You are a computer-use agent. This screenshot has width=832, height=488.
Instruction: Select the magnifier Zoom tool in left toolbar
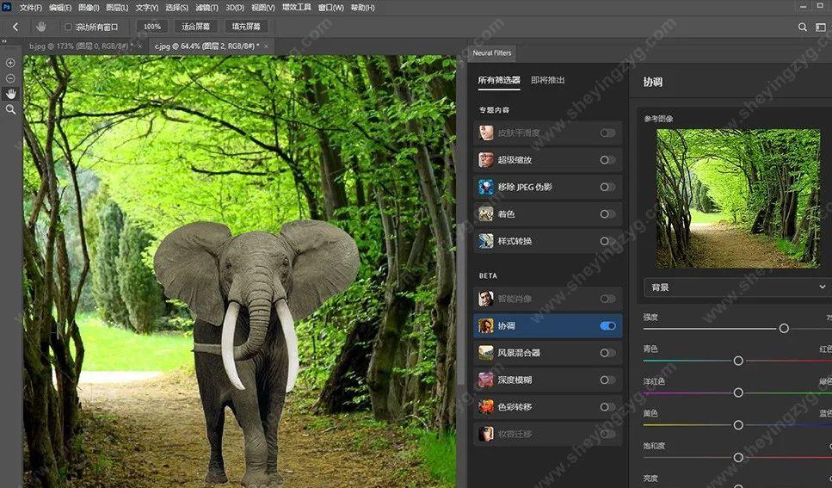(x=10, y=109)
